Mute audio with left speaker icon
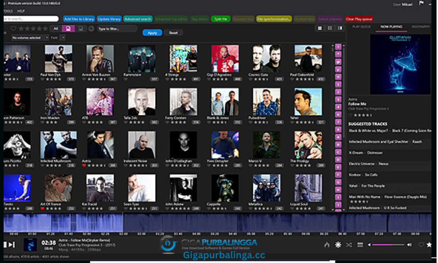The width and height of the screenshot is (438, 263). (x=369, y=245)
